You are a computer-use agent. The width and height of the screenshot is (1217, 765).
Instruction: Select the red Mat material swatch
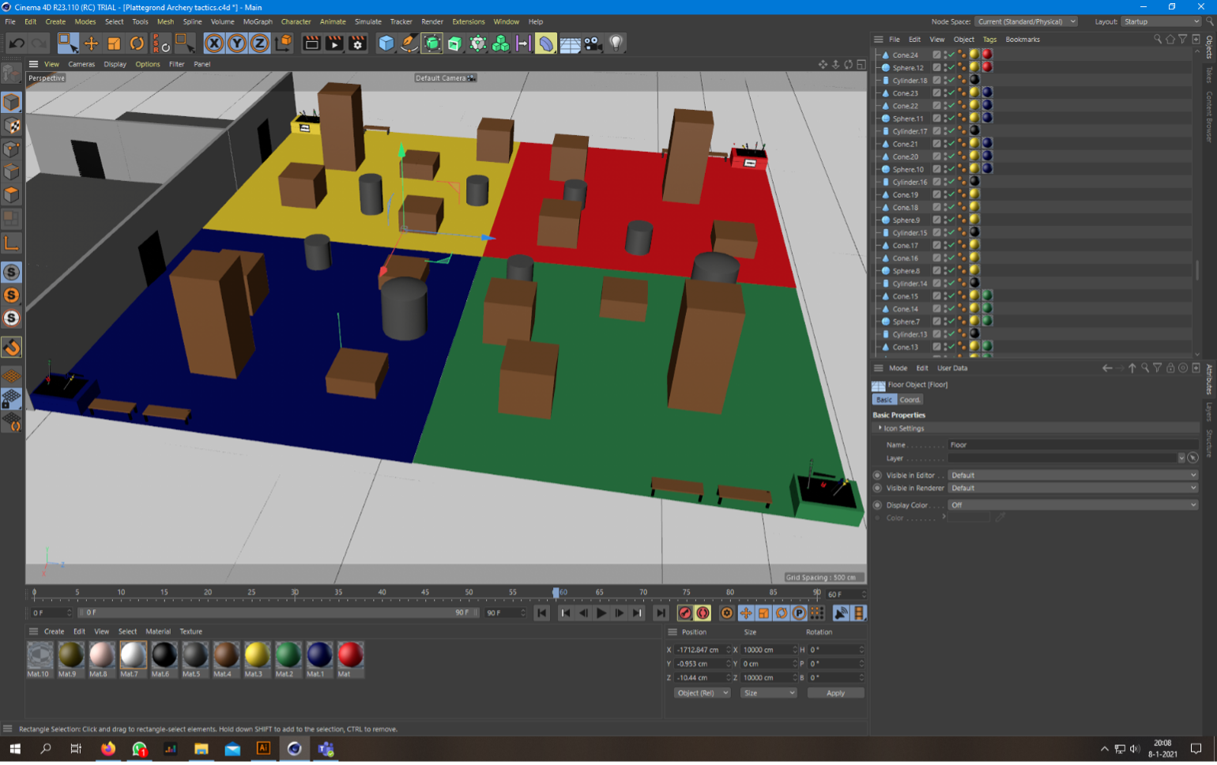pos(350,655)
